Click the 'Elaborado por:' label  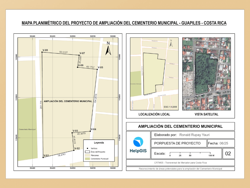coord(165,135)
